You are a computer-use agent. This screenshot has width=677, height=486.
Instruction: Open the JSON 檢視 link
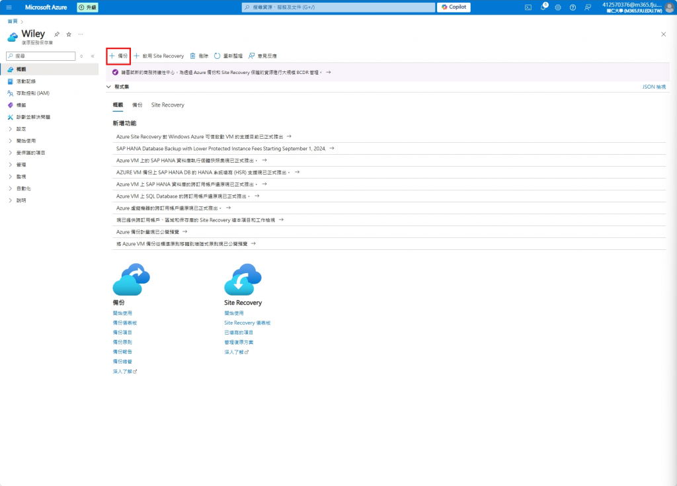coord(654,87)
